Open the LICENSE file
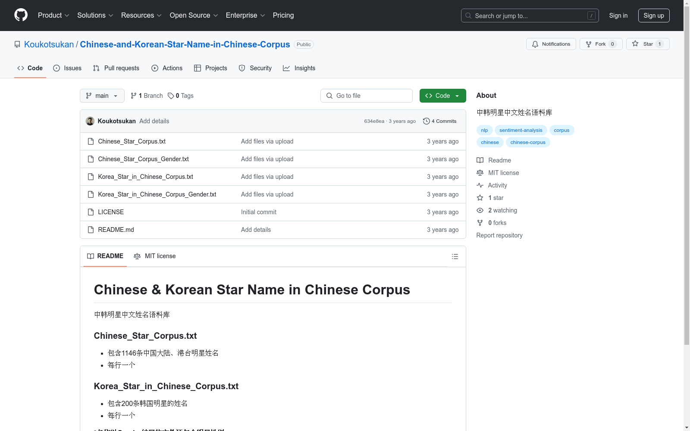Viewport: 690px width, 431px height. pyautogui.click(x=111, y=212)
